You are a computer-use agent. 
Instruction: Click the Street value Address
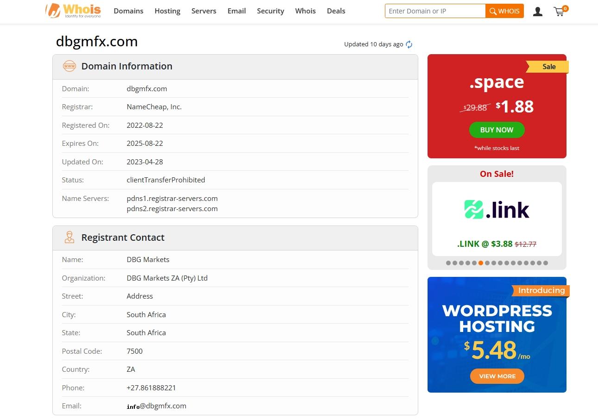[140, 296]
